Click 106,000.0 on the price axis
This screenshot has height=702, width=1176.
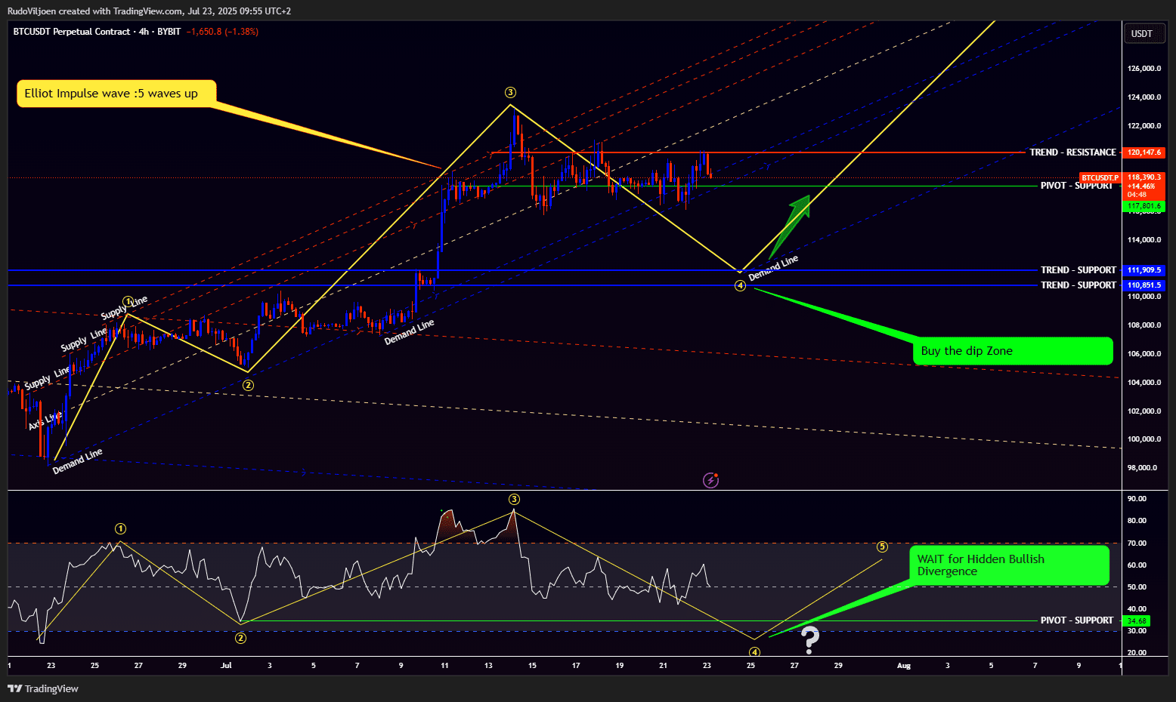[x=1144, y=354]
